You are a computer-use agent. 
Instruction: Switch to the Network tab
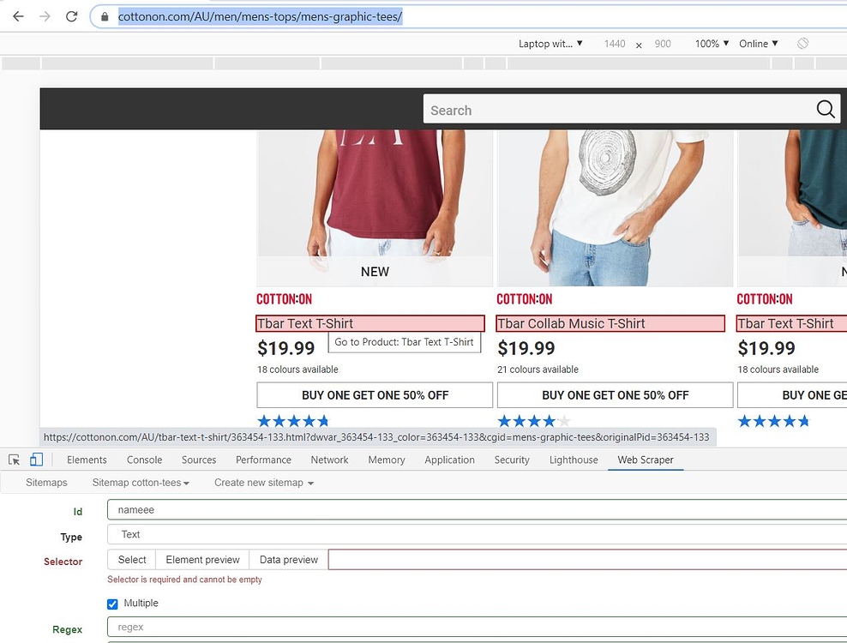coord(329,460)
